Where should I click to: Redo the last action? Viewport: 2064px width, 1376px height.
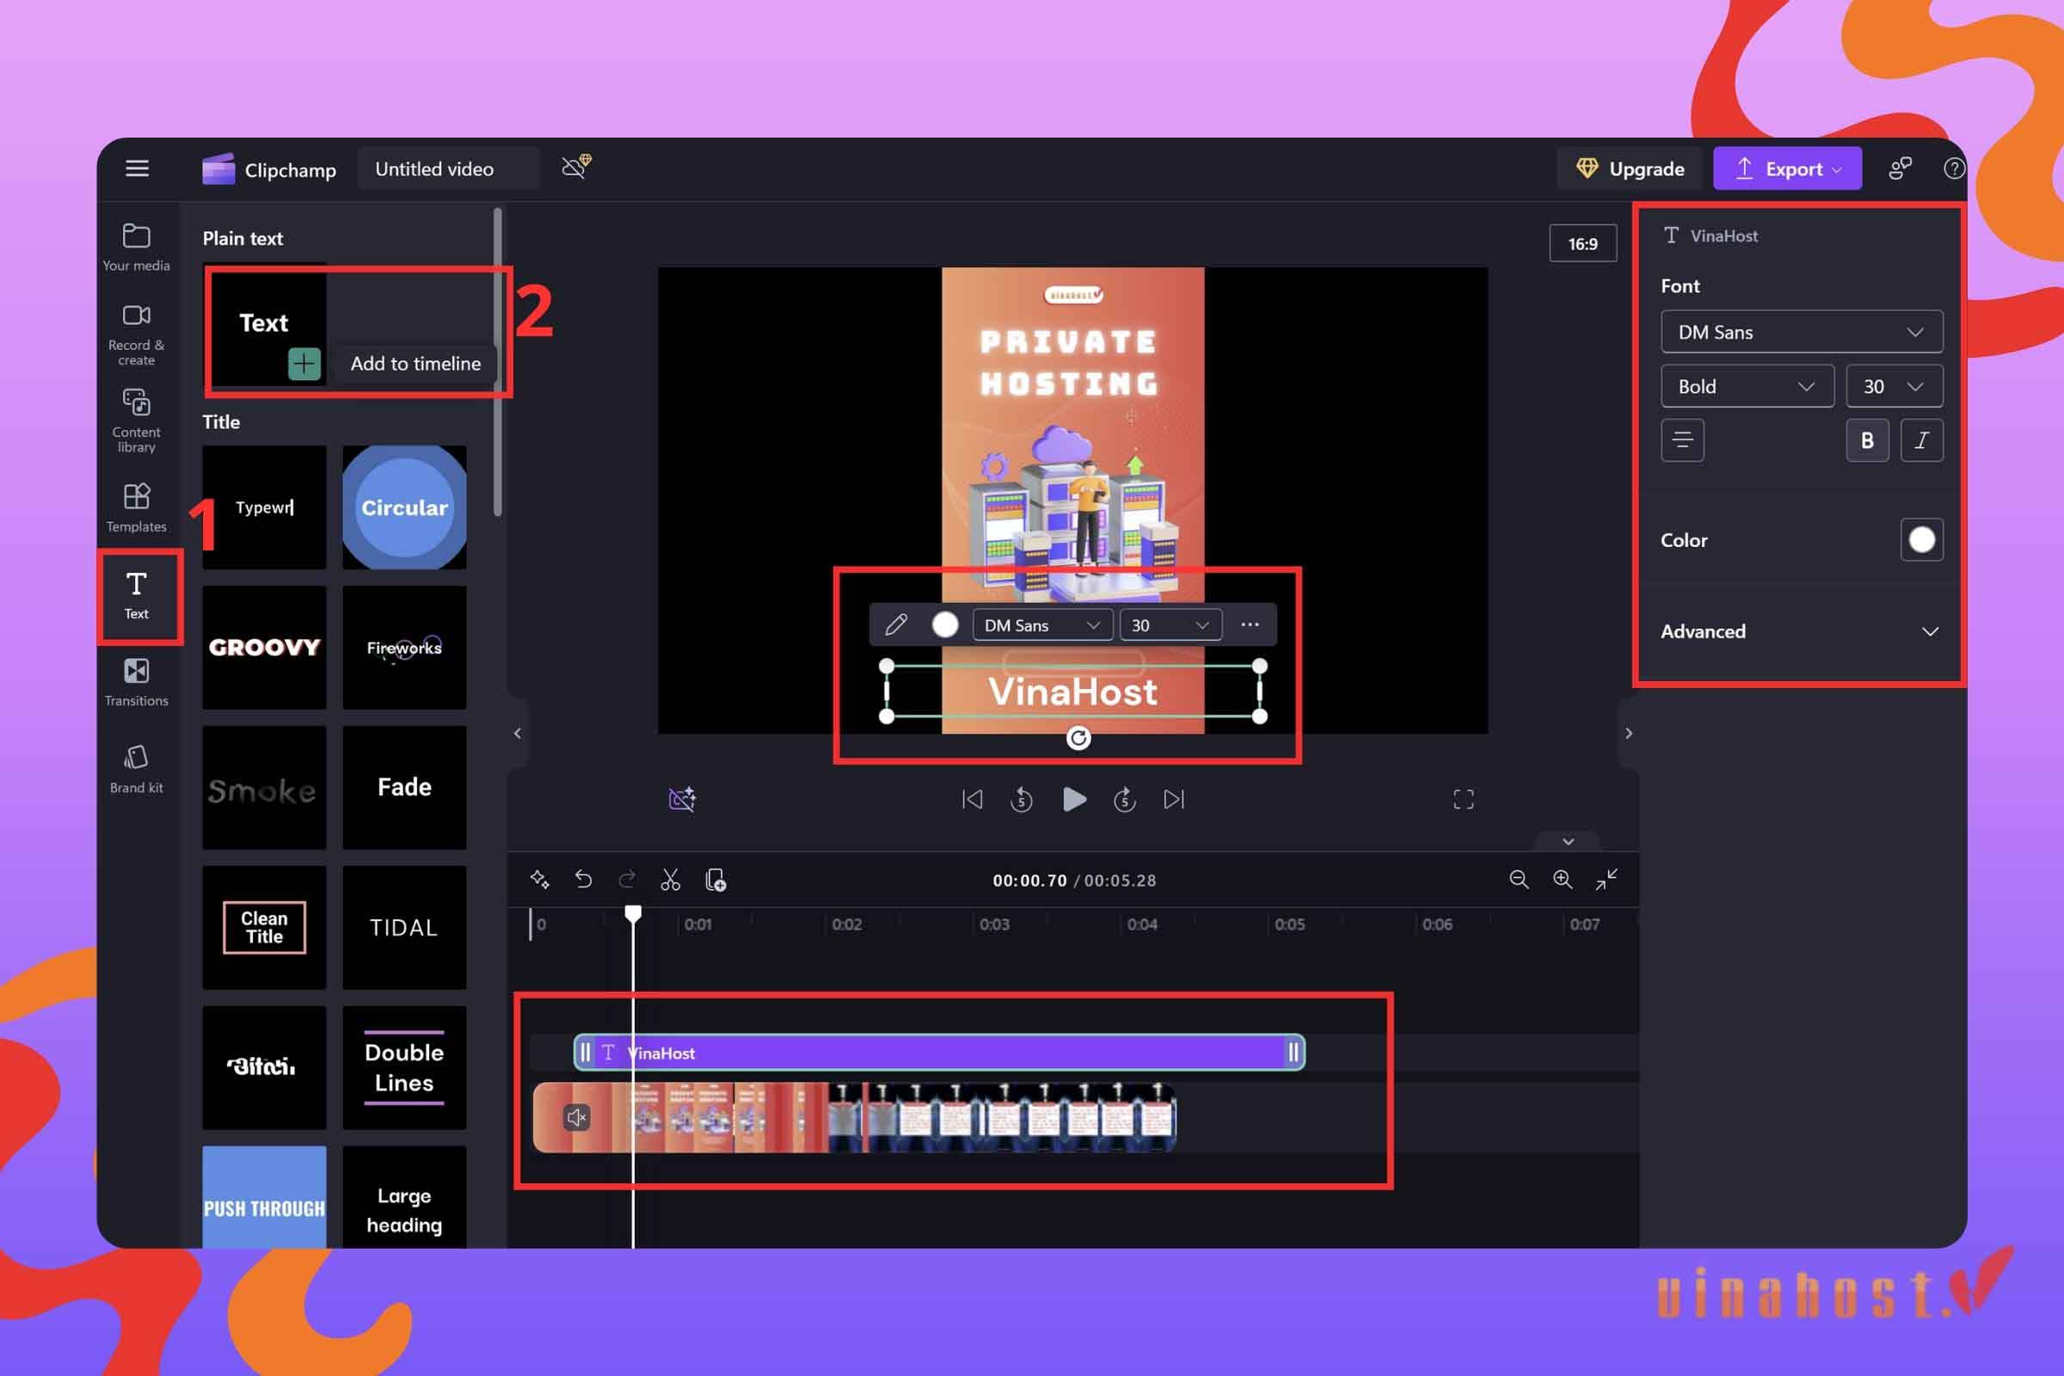627,879
